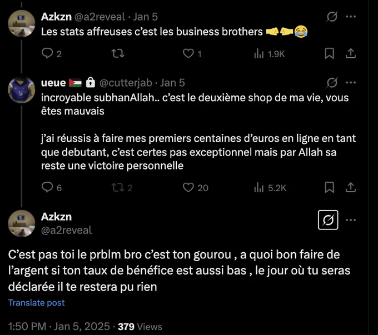Repost the business brothers tweet
Image resolution: width=378 pixels, height=335 pixels.
point(118,53)
